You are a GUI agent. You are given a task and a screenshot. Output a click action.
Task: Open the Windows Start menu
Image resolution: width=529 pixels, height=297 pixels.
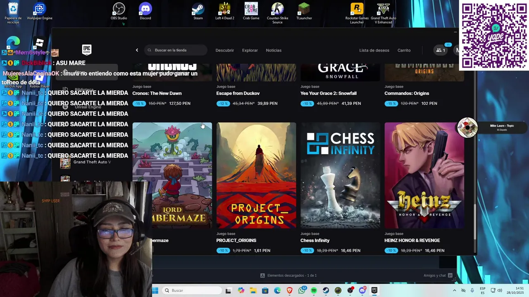(155, 290)
